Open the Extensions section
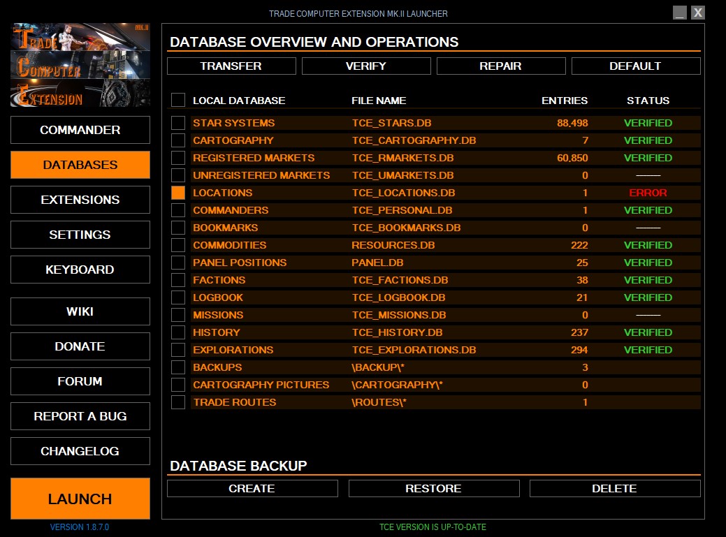Screen dimensions: 726x537 [x=80, y=200]
